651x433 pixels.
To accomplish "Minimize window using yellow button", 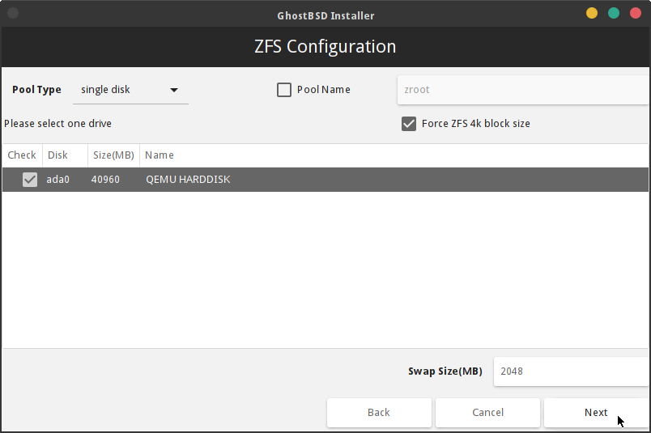I will 592,13.
